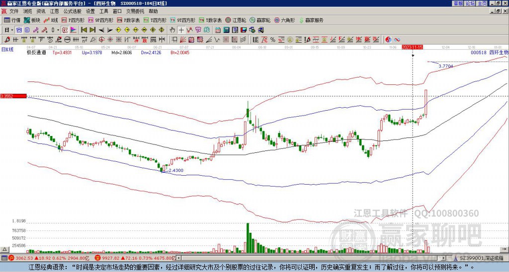
Task: Click the 日K线 chart label
Action: pos(7,49)
